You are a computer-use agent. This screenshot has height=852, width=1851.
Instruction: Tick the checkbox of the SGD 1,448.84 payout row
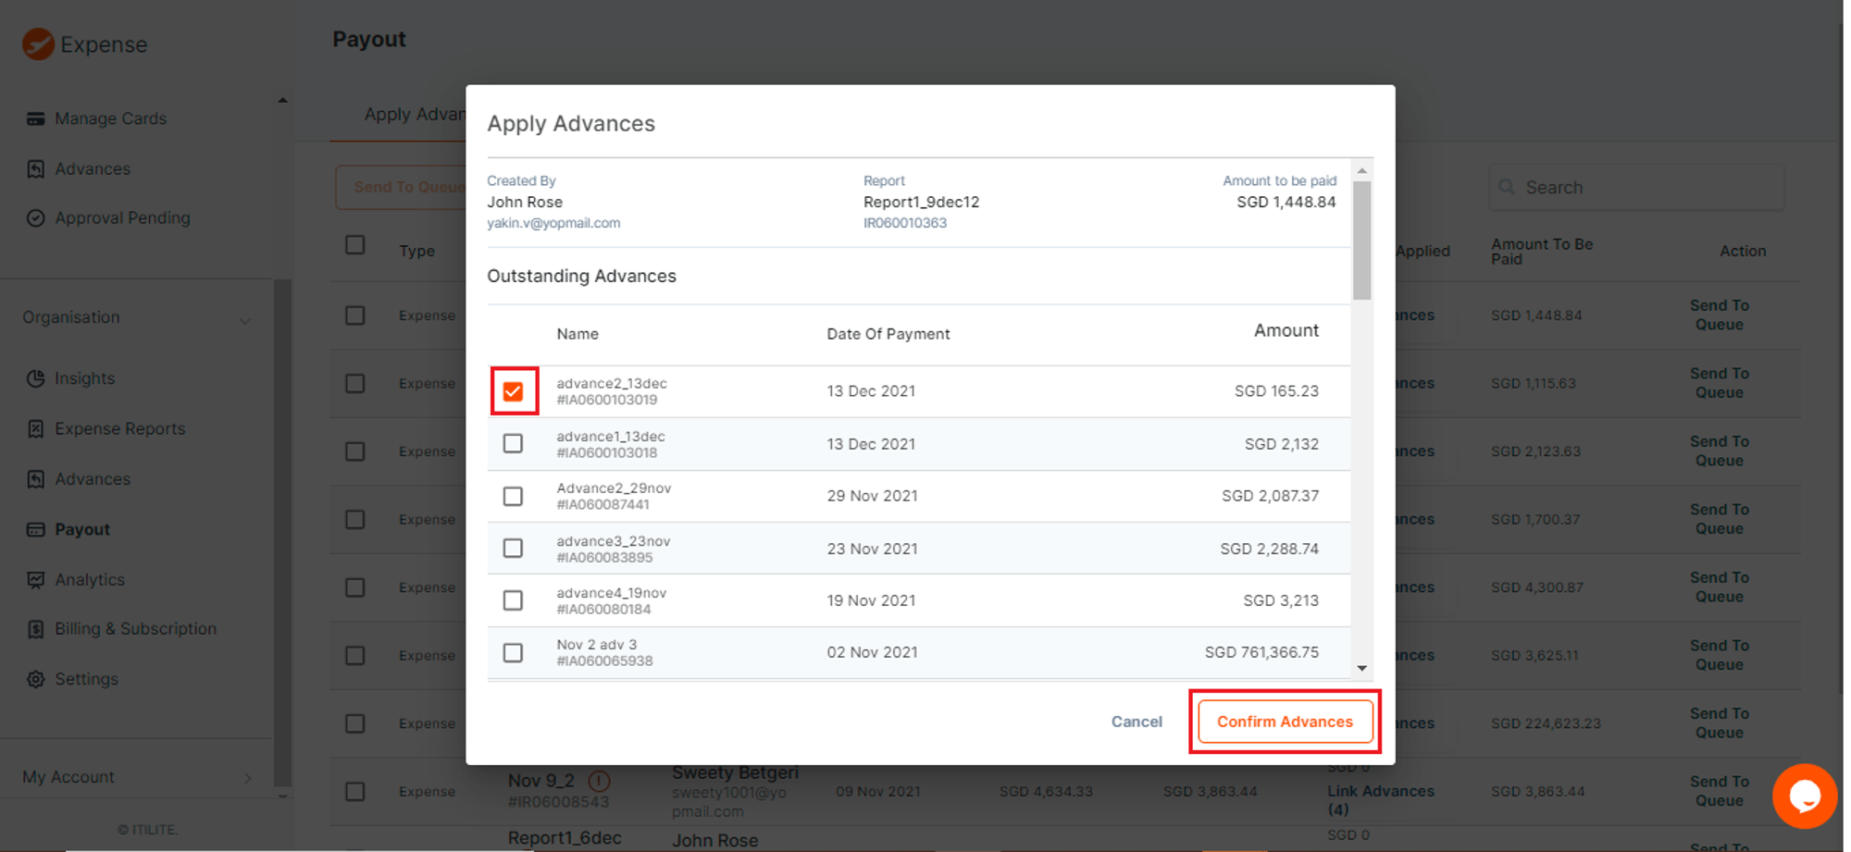[354, 315]
